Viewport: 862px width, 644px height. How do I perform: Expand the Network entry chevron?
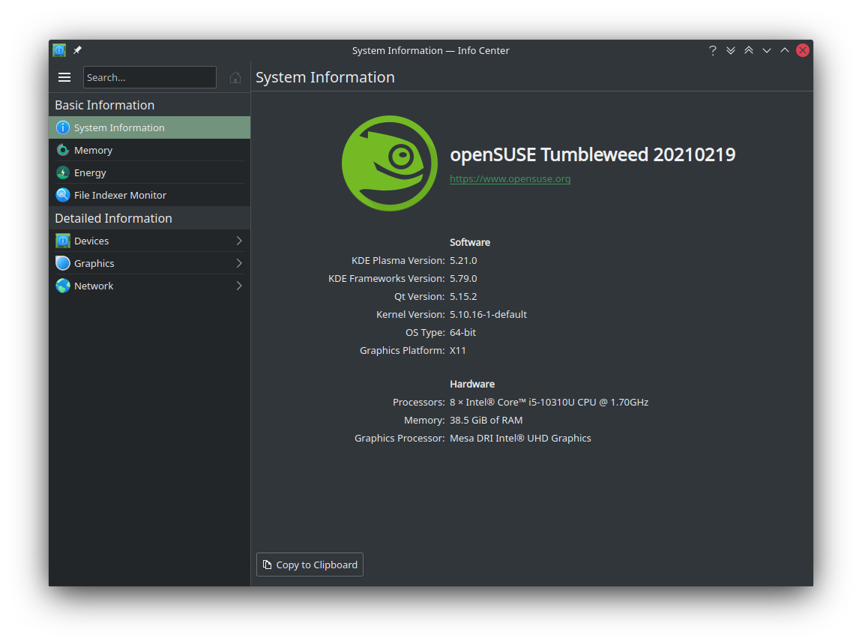tap(238, 286)
